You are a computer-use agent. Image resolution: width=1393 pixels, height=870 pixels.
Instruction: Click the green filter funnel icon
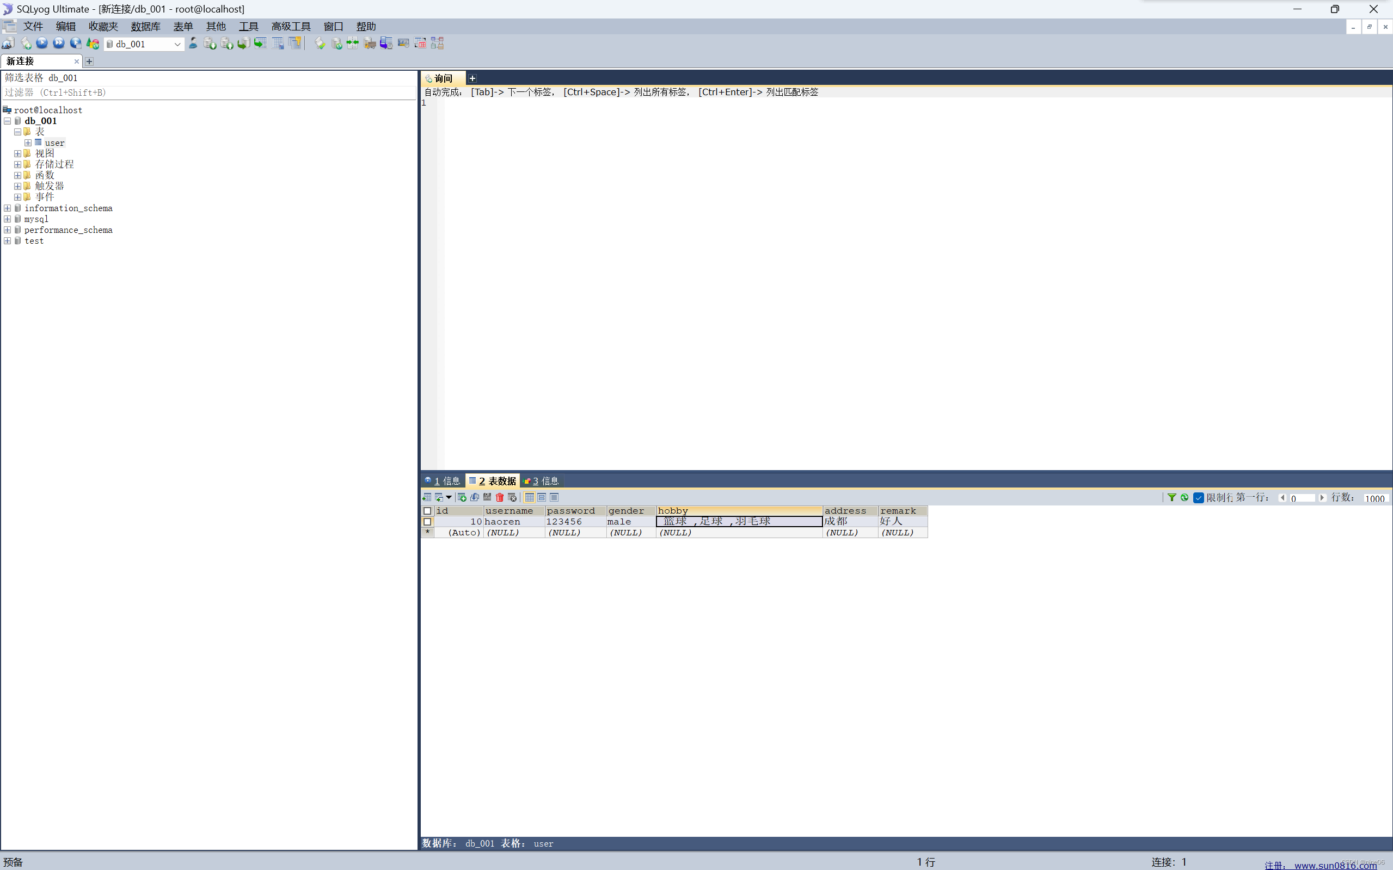1171,497
